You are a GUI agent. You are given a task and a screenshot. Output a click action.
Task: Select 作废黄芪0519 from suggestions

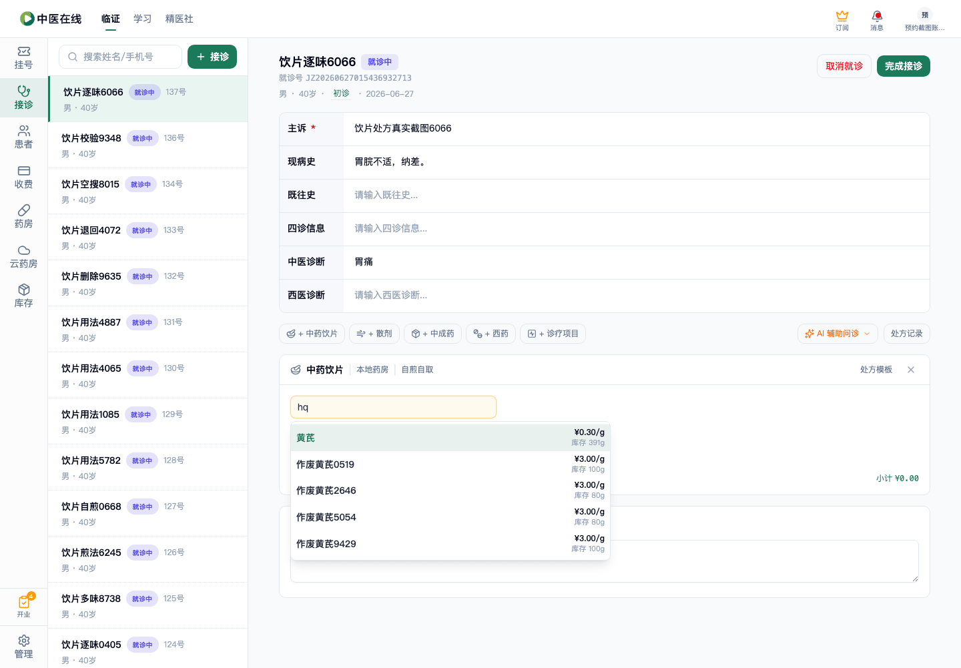pyautogui.click(x=450, y=464)
